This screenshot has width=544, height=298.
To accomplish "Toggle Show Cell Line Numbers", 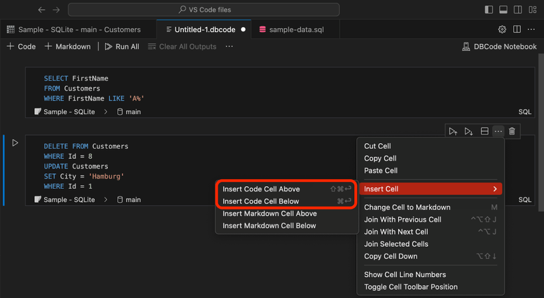I will click(x=430, y=274).
